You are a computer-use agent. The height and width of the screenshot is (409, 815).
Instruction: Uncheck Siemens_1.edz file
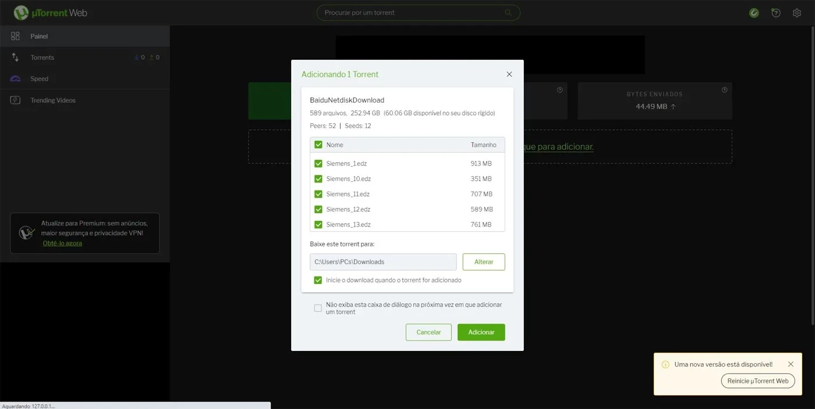[318, 164]
